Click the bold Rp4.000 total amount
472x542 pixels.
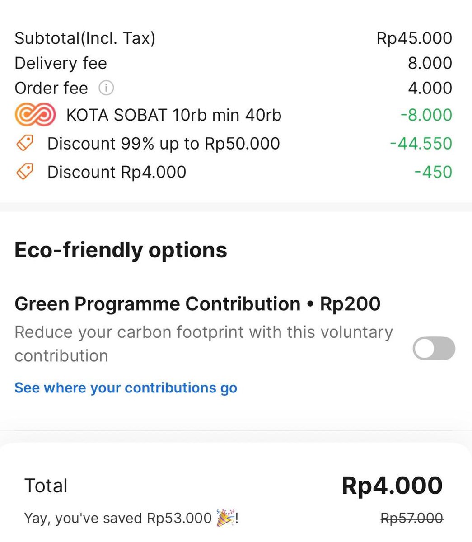[x=392, y=486]
